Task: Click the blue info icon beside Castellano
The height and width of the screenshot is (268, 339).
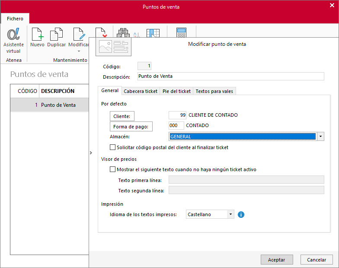Action: [x=241, y=214]
